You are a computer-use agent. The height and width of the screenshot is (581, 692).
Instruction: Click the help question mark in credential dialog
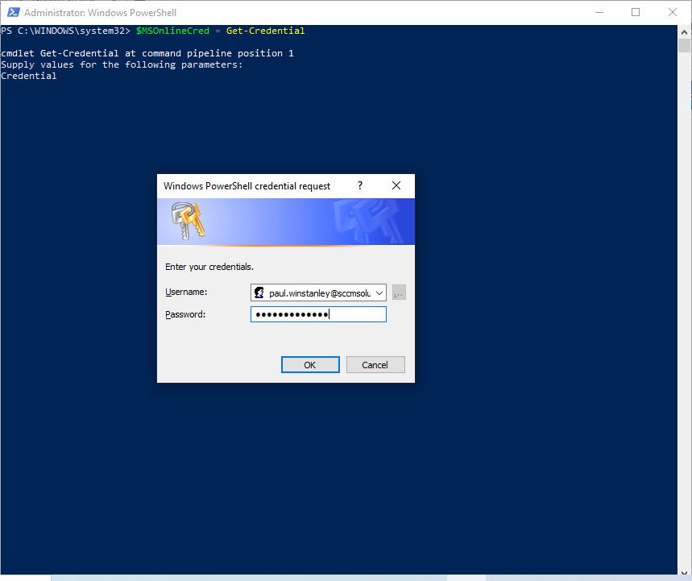[359, 185]
